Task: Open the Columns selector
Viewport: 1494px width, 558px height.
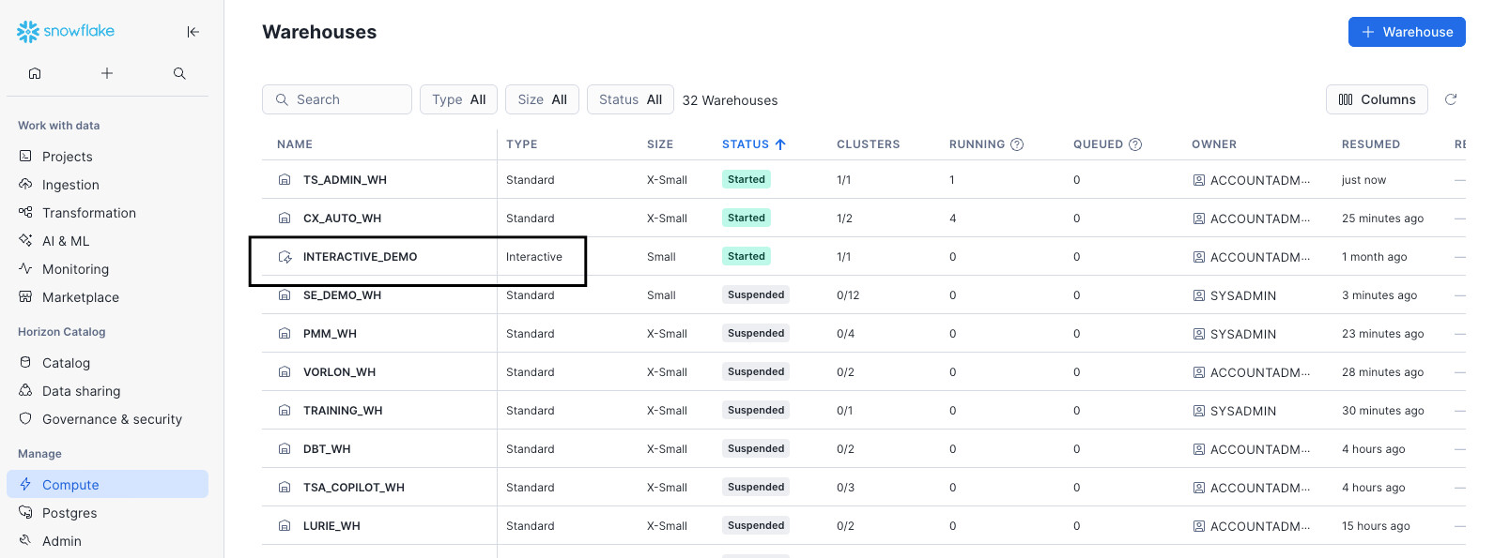Action: (1377, 99)
